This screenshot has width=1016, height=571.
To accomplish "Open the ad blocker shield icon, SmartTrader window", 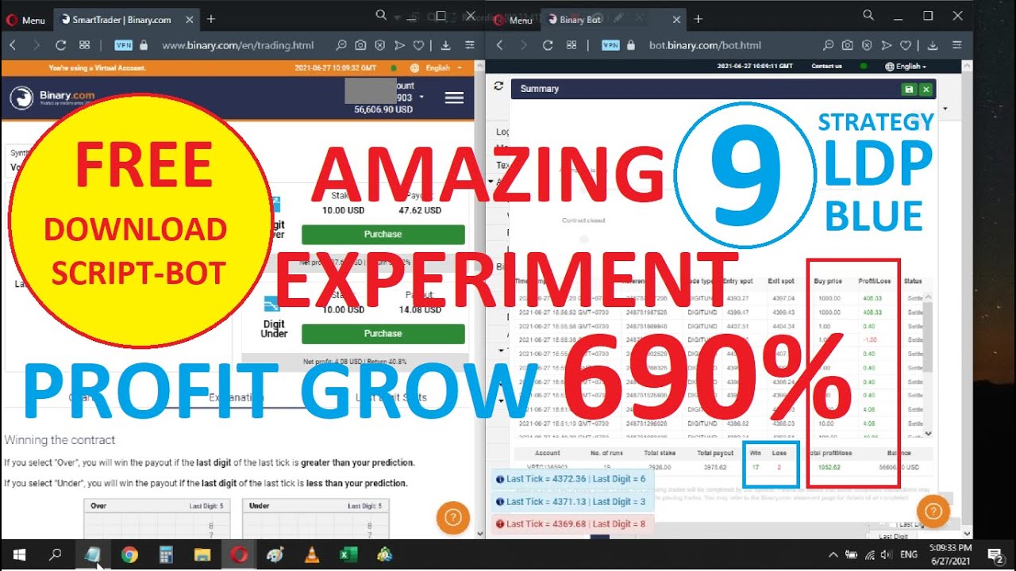I will coord(380,46).
